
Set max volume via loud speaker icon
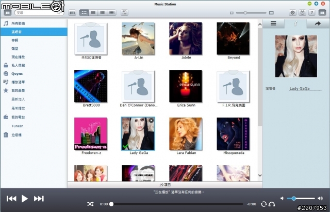coord(320,198)
